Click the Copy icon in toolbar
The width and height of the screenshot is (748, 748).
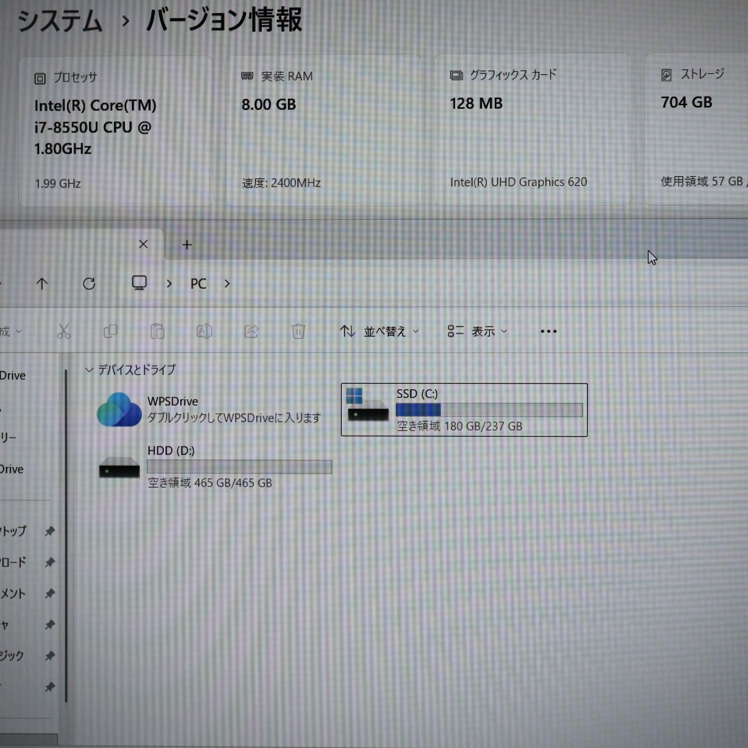click(x=110, y=331)
